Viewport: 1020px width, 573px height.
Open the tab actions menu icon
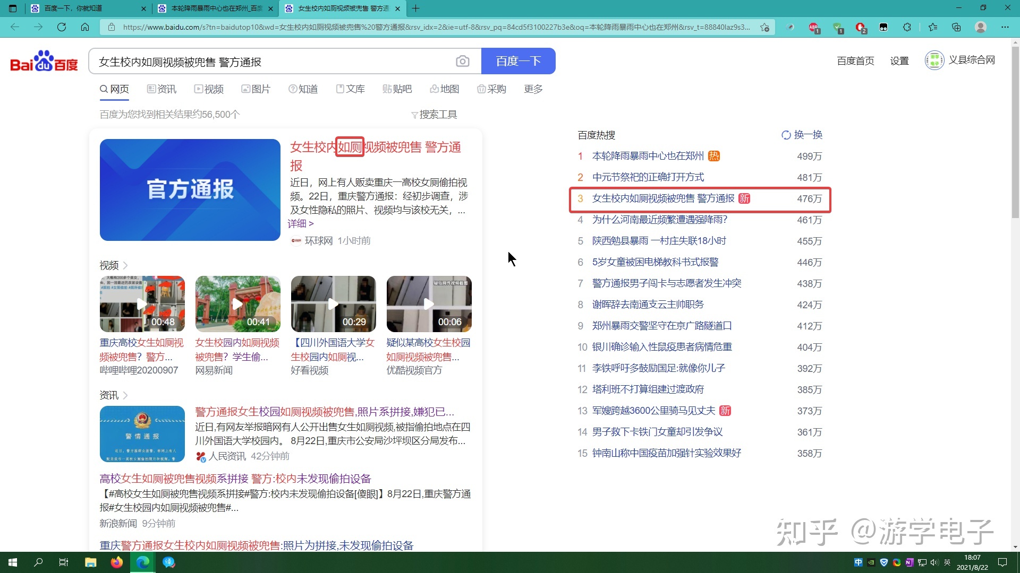click(13, 8)
